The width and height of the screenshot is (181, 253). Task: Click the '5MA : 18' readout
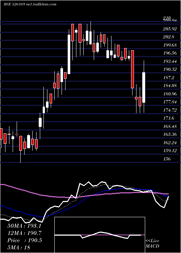(18, 247)
